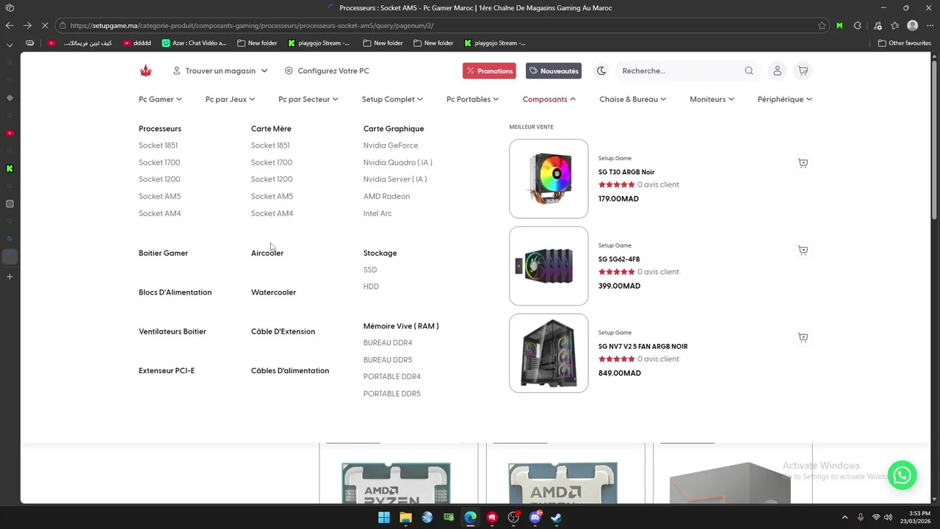Click the search magnifier icon

749,71
